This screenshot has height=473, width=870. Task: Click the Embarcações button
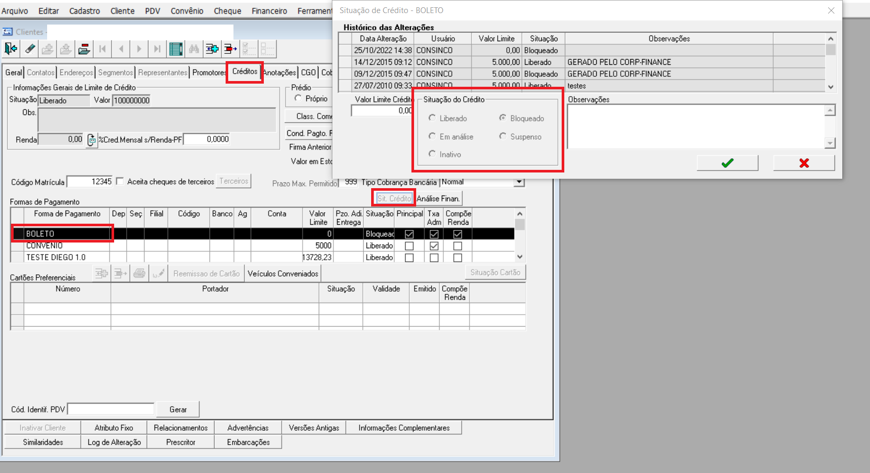(248, 442)
